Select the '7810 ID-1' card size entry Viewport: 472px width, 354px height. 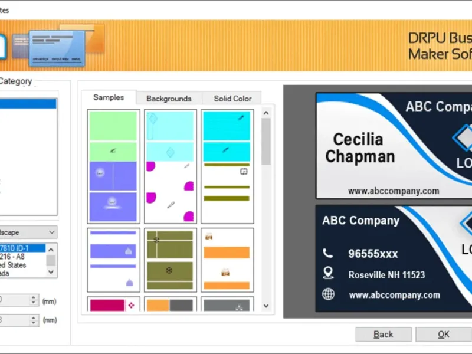point(22,248)
